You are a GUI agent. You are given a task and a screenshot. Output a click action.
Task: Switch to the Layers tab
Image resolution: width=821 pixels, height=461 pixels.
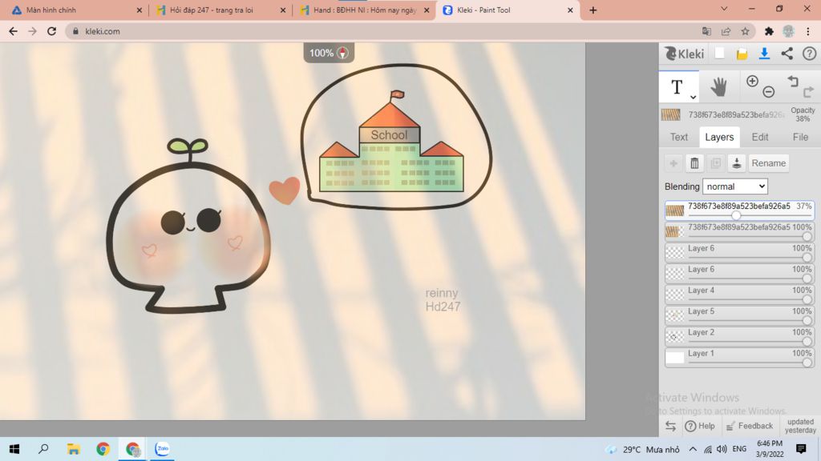(719, 137)
